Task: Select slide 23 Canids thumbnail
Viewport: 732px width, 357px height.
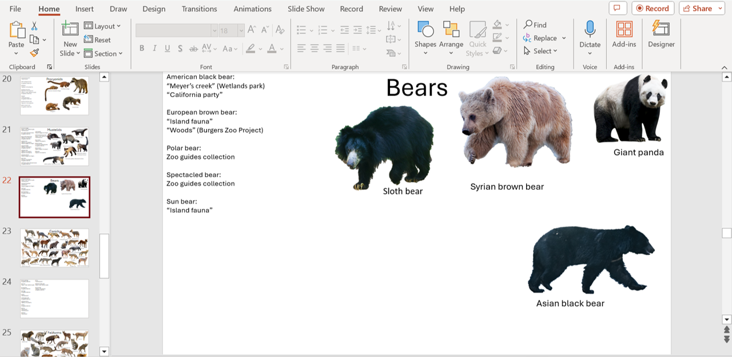Action: (54, 248)
